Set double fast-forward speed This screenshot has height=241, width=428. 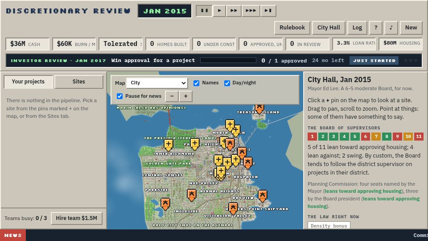(x=234, y=11)
